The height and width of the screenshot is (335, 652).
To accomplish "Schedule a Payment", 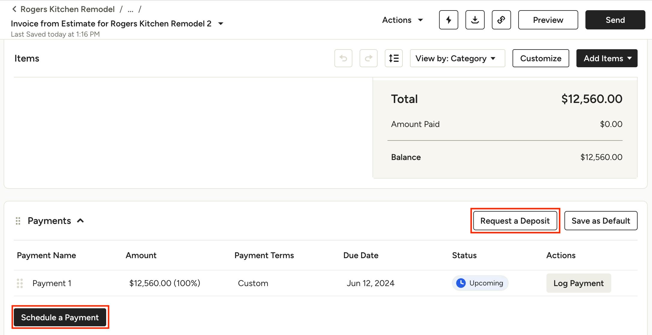I will tap(60, 317).
